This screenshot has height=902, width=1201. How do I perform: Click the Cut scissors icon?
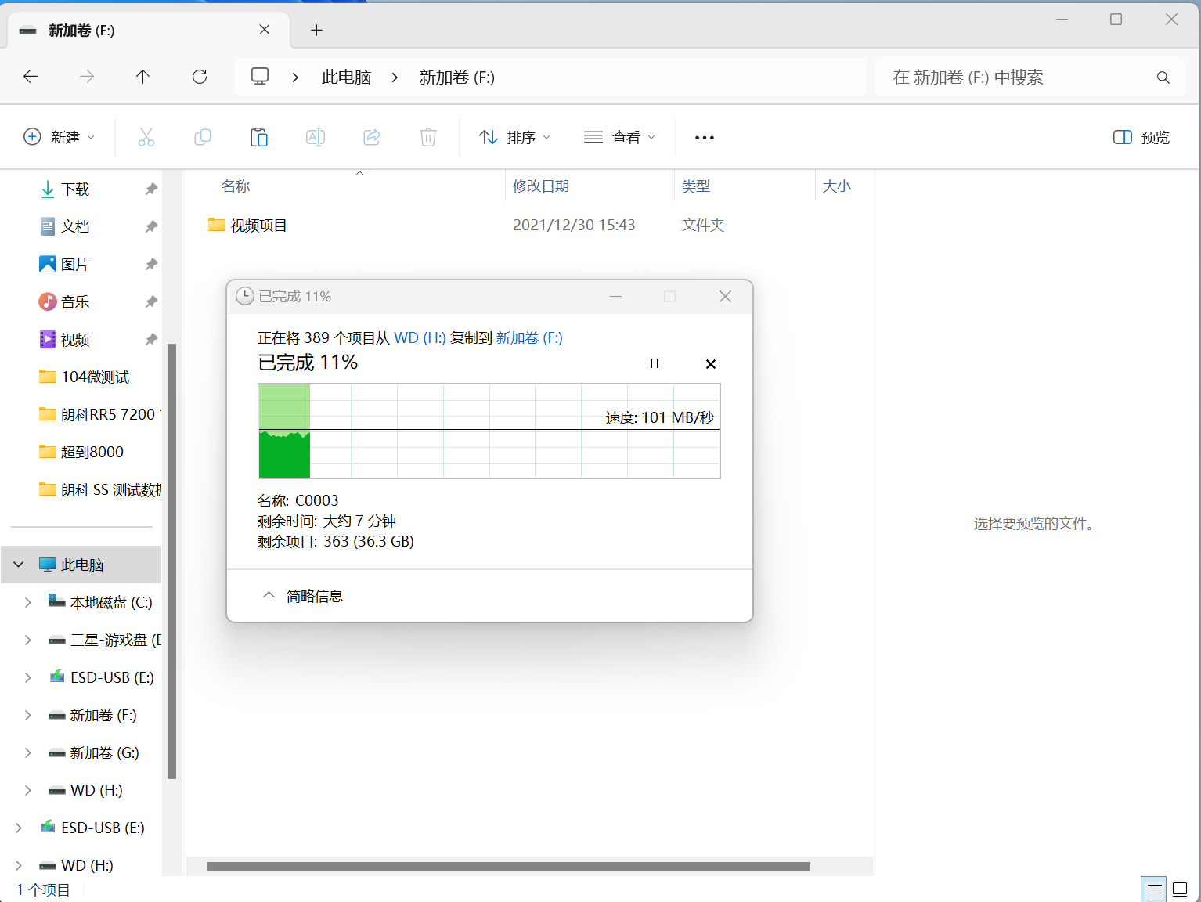tap(146, 138)
